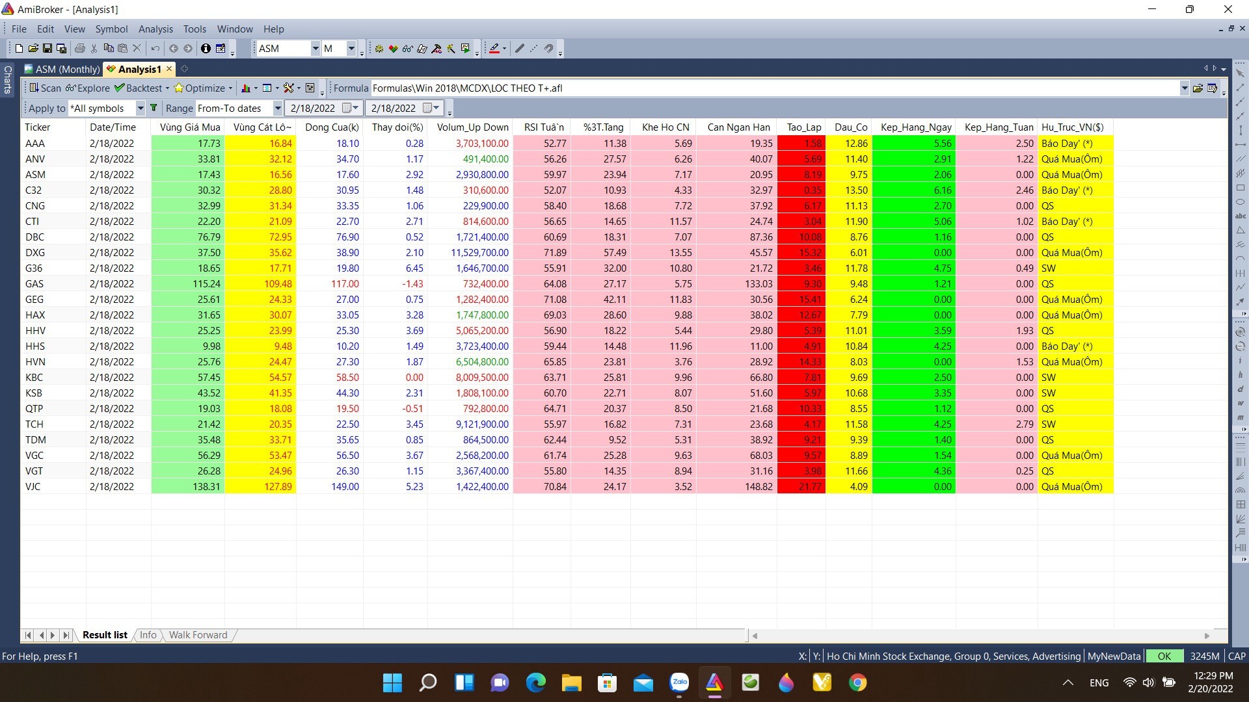Open the Tools menu
This screenshot has width=1249, height=702.
pos(195,29)
